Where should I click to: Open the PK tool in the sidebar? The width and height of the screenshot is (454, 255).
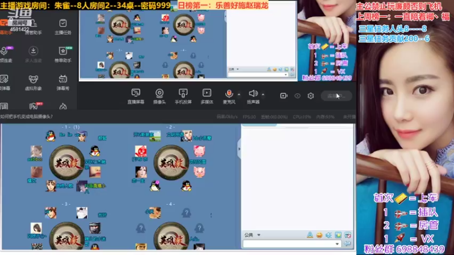(33, 106)
